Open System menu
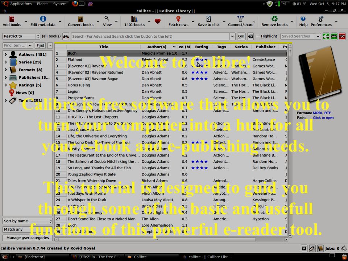 coord(60,4)
